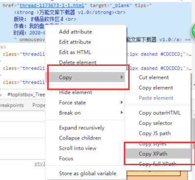Choose Collapse children option
The height and width of the screenshot is (180, 195).
(x=80, y=138)
